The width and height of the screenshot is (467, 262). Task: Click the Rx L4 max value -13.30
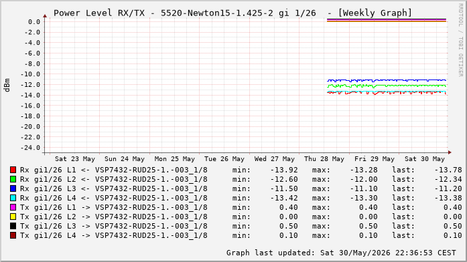point(364,198)
